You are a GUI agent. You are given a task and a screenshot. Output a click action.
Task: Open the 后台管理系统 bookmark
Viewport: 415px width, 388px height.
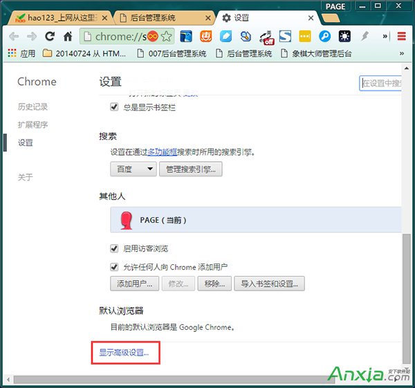(243, 53)
